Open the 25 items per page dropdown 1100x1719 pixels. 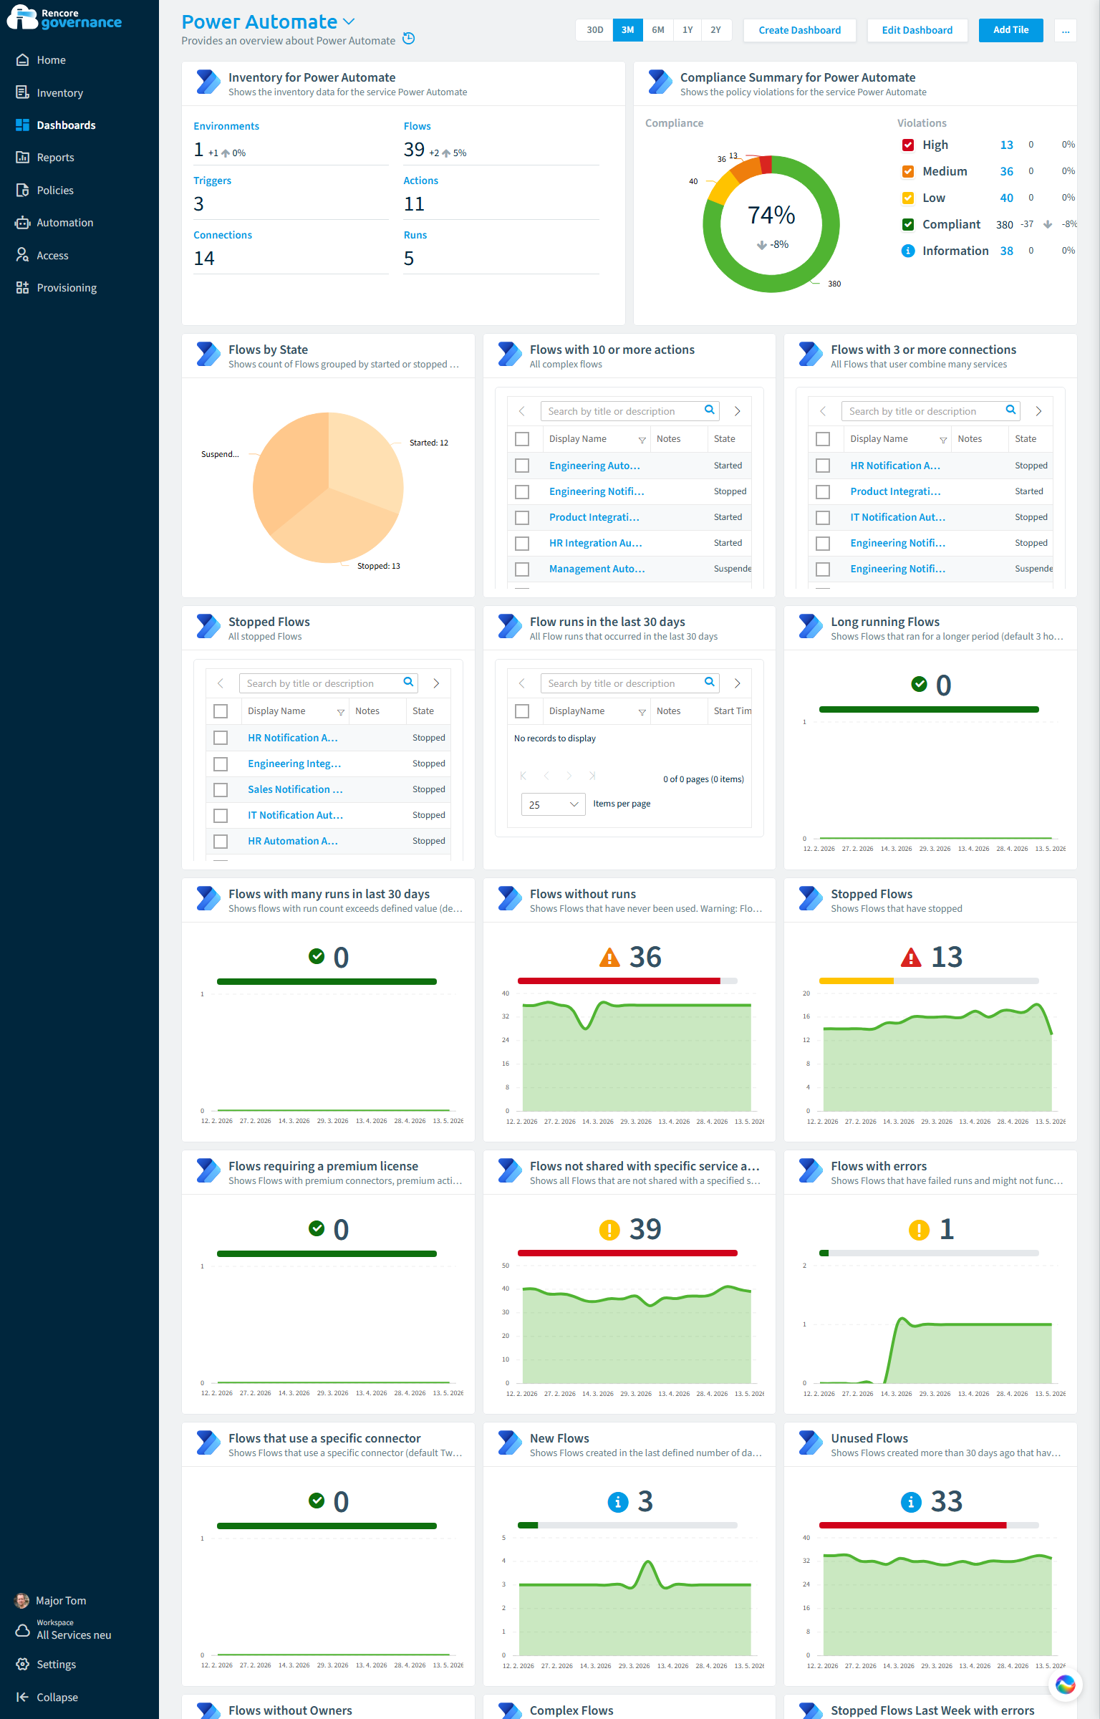554,804
